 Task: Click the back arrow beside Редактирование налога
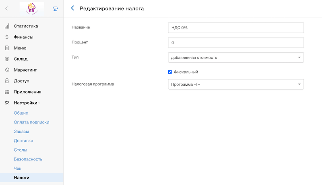click(x=72, y=8)
